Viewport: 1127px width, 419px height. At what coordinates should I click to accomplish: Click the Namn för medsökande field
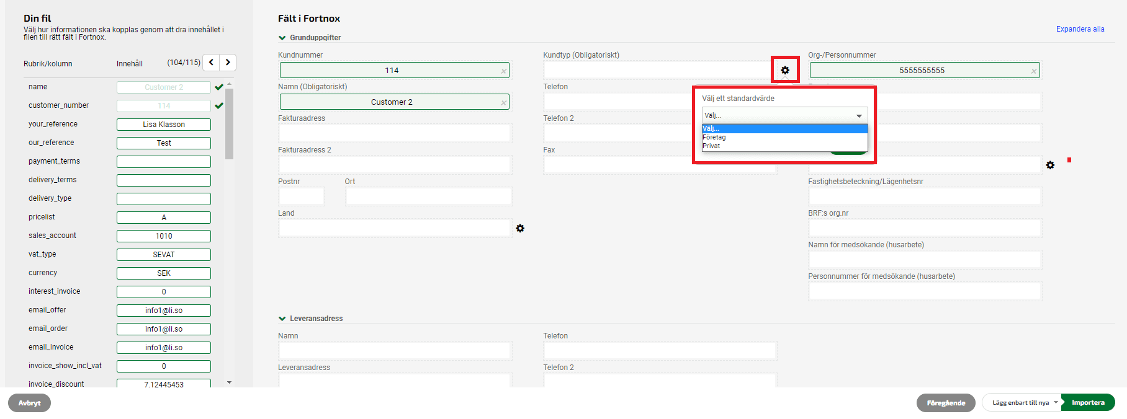pyautogui.click(x=925, y=259)
